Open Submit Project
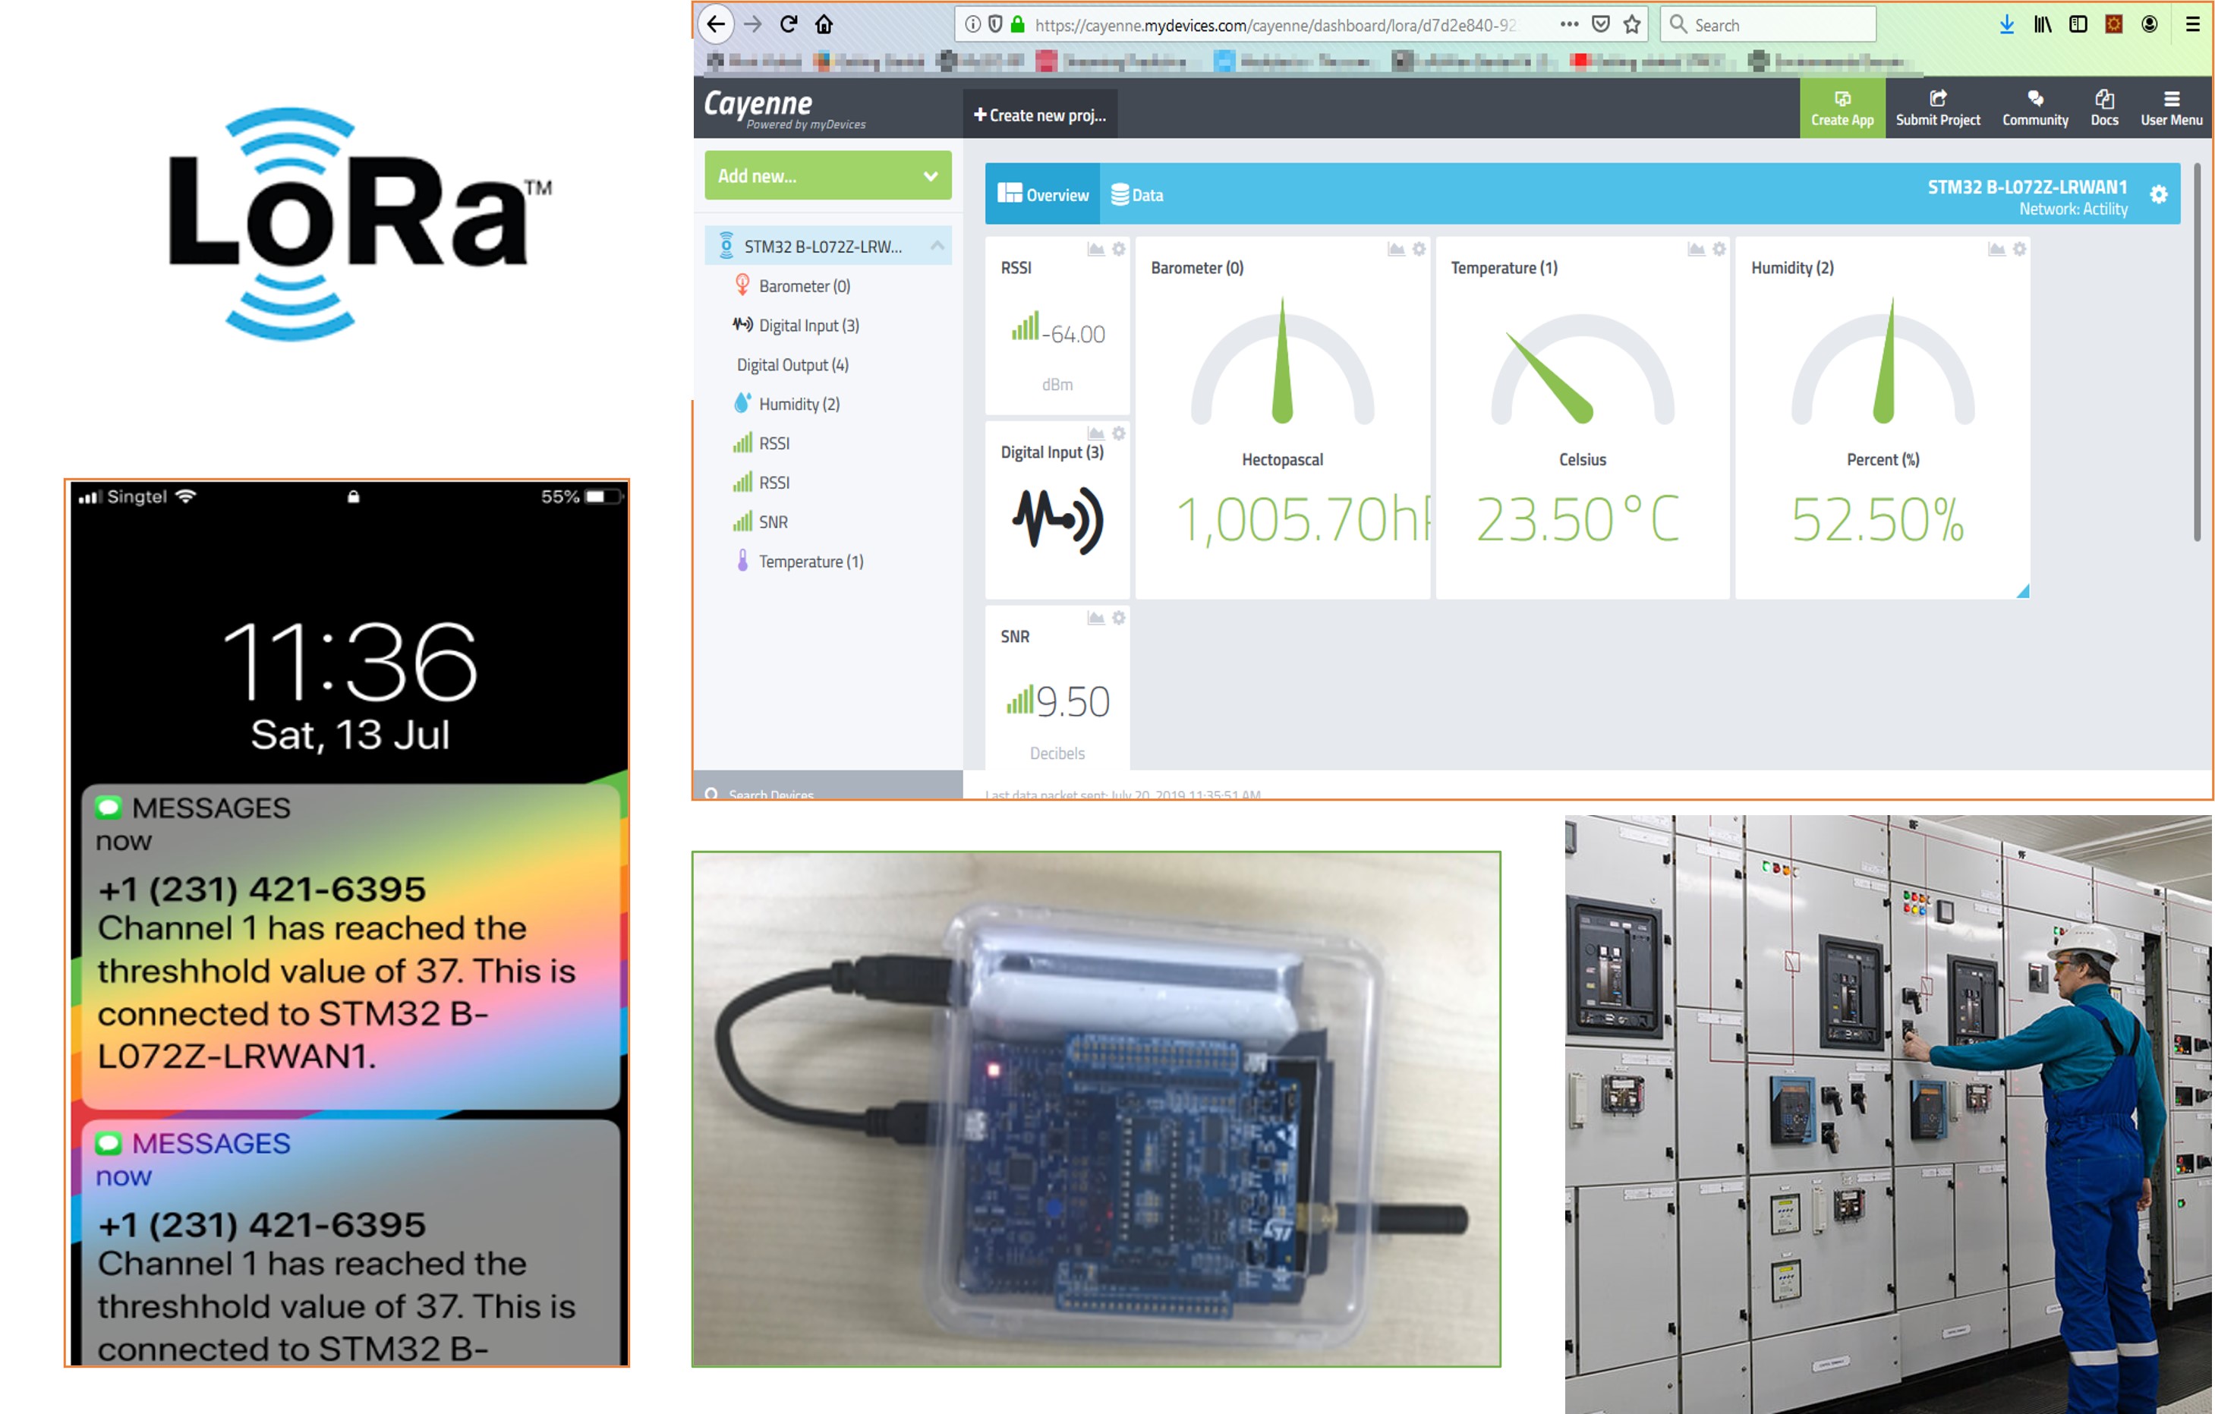 click(1937, 109)
